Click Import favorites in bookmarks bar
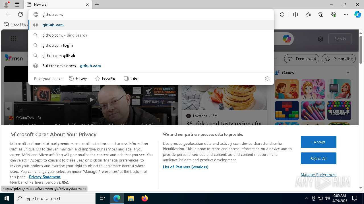The width and height of the screenshot is (364, 204). click(x=16, y=24)
